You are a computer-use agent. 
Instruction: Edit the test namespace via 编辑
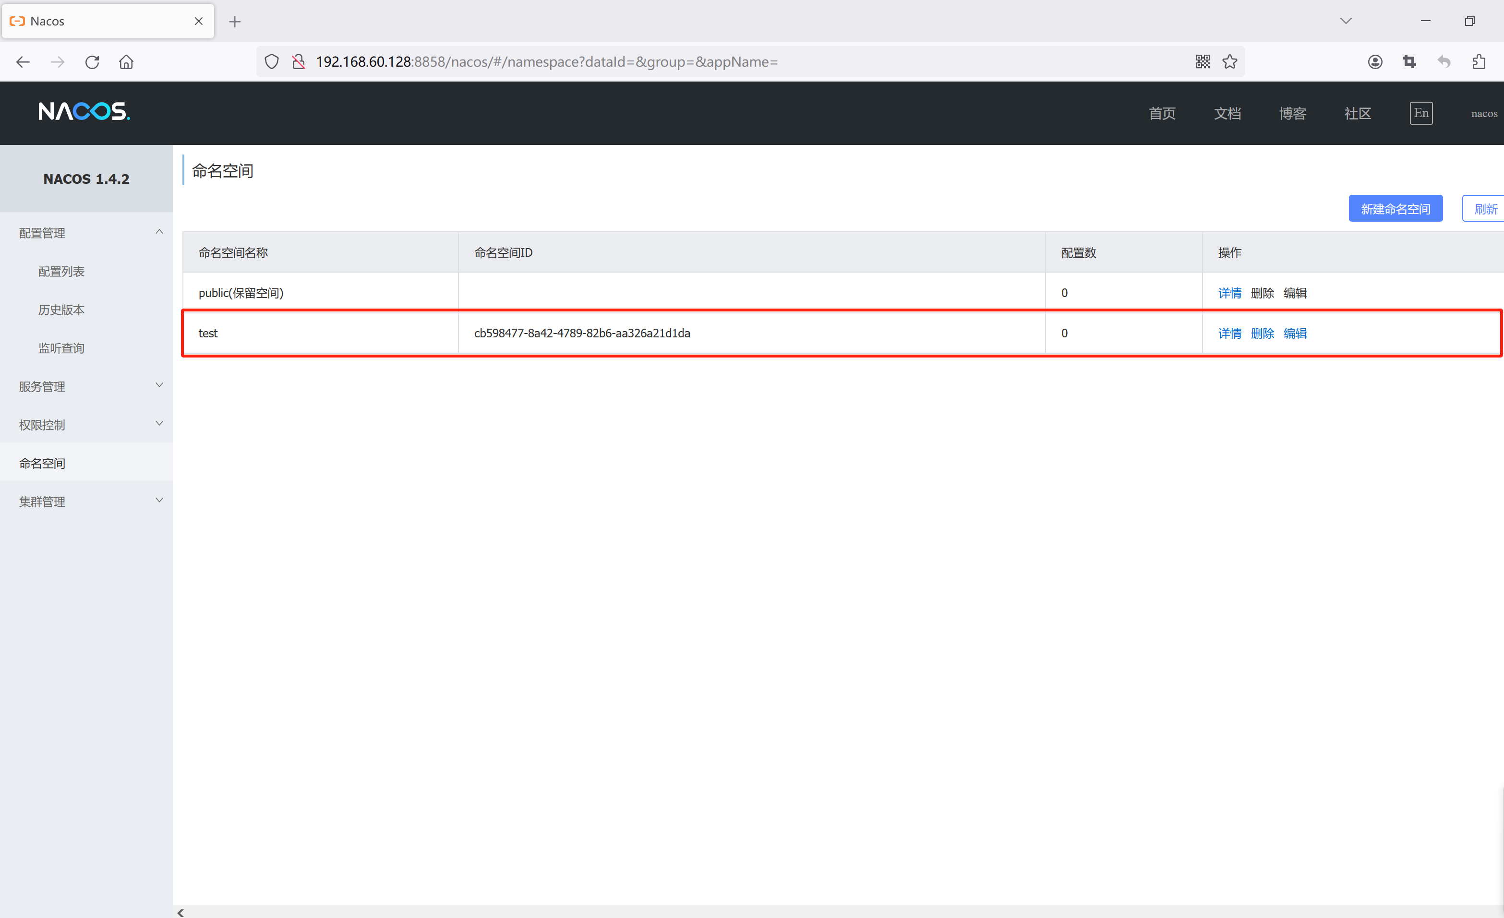tap(1295, 334)
